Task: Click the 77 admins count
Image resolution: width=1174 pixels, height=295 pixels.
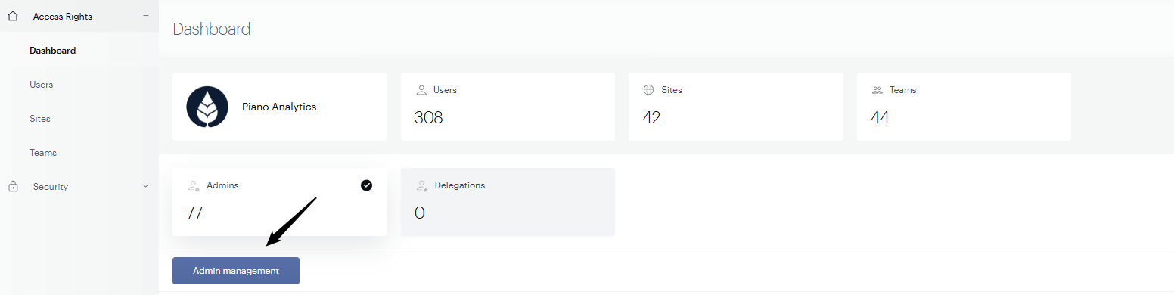Action: [194, 213]
